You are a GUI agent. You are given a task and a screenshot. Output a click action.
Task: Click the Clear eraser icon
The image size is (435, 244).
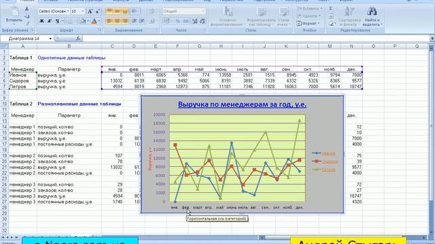(331, 24)
